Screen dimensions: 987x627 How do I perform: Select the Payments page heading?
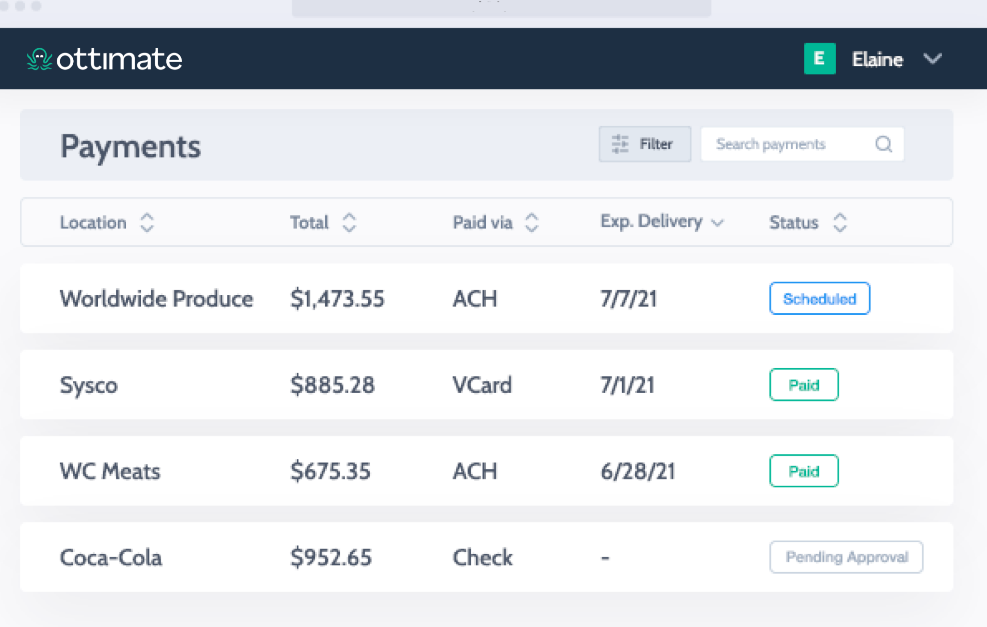tap(131, 146)
